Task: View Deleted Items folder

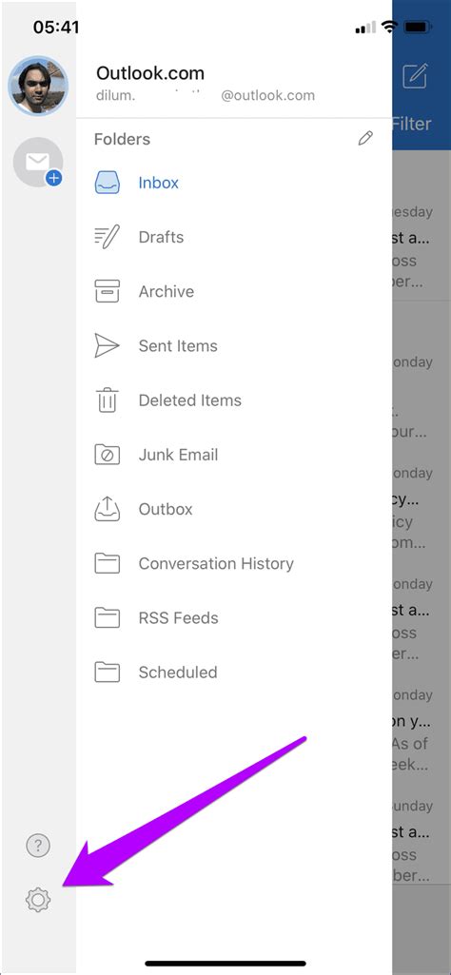Action: click(x=234, y=400)
